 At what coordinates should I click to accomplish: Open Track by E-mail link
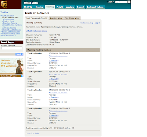(9, 21)
